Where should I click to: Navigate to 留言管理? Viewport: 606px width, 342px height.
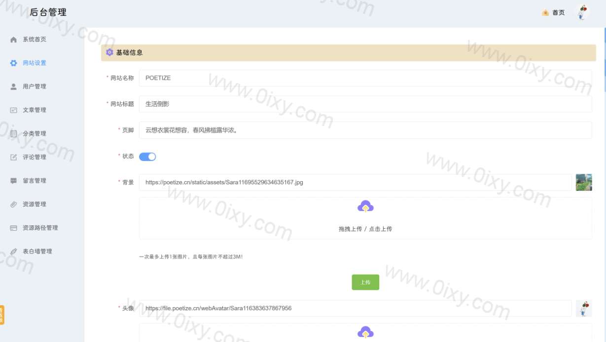[x=35, y=181]
